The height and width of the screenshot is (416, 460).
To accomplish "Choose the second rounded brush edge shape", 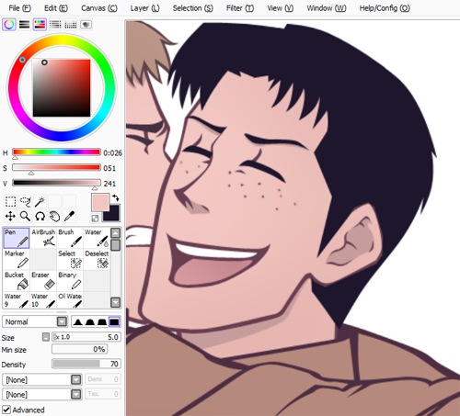I will coord(90,322).
